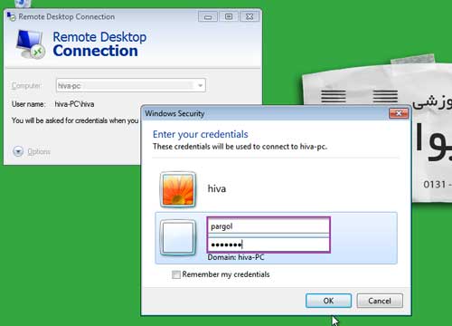Click the user name value hiva-PC\hiva
This screenshot has width=452, height=326.
74,104
